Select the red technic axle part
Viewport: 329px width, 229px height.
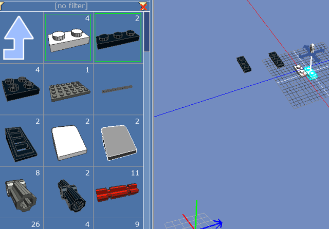[117, 193]
